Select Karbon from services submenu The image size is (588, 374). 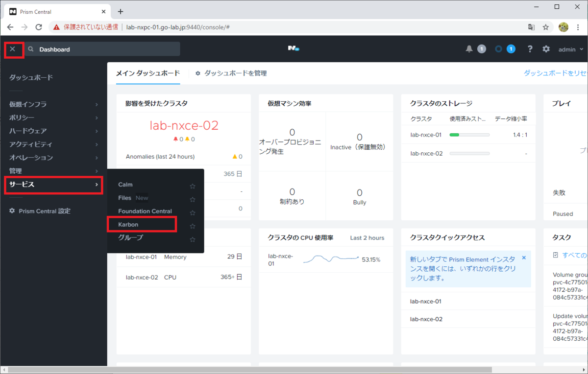(128, 224)
